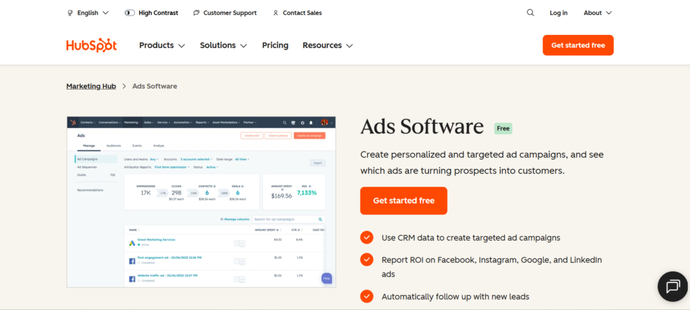Expand the Products menu
The height and width of the screenshot is (310, 690).
pos(162,45)
